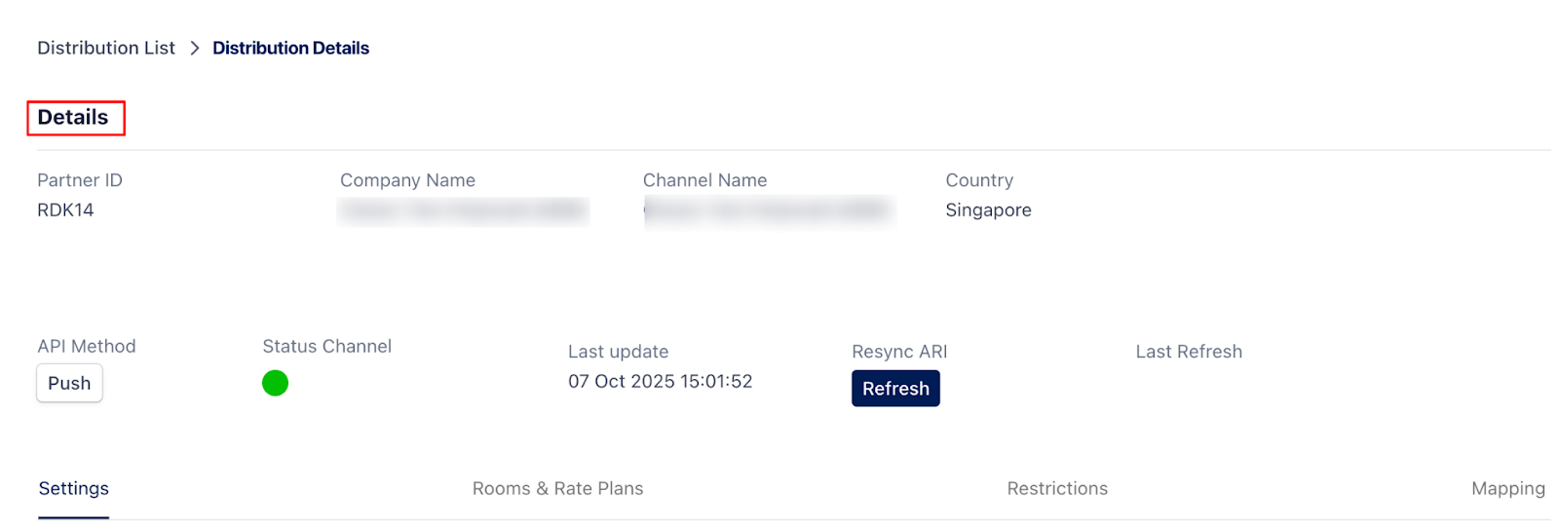Click the API Method label
The height and width of the screenshot is (528, 1559).
87,346
